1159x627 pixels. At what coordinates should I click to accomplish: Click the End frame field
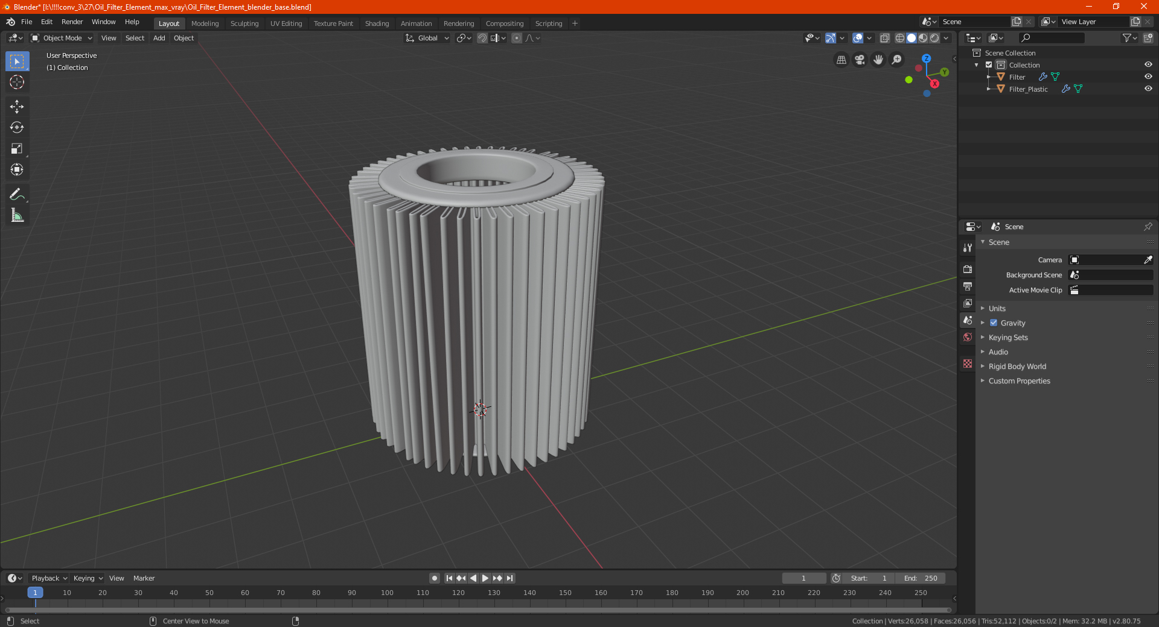pos(921,578)
